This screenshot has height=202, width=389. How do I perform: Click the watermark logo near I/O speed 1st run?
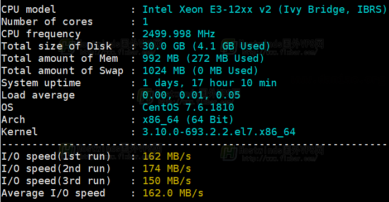point(68,152)
